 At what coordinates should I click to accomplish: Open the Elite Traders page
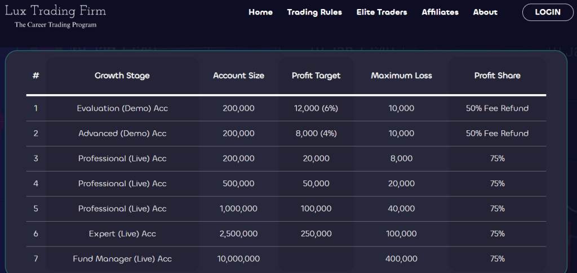(x=381, y=12)
